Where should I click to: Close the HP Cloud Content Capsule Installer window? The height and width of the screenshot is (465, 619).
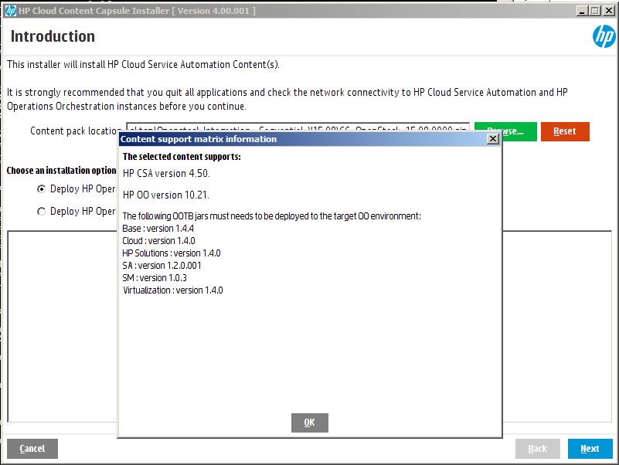pos(608,11)
